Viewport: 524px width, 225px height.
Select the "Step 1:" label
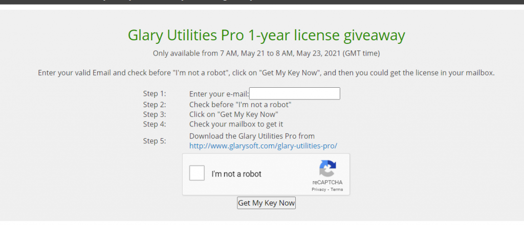(x=155, y=94)
